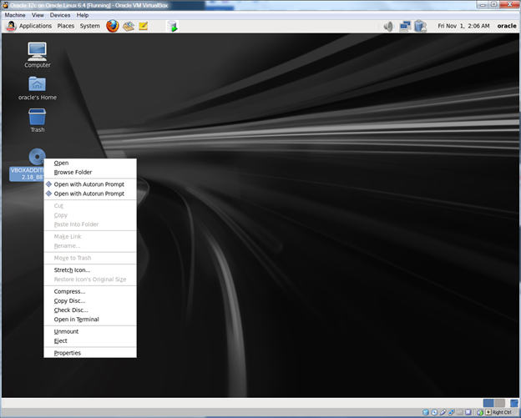This screenshot has width=521, height=418.
Task: Switch to the first workspace in switcher
Action: [x=488, y=403]
